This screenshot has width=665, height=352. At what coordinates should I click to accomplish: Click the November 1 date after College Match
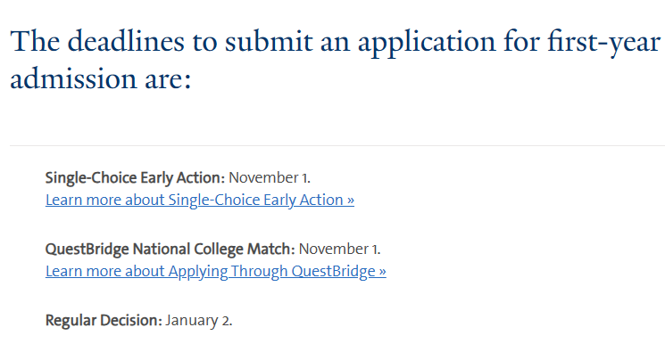pos(340,249)
